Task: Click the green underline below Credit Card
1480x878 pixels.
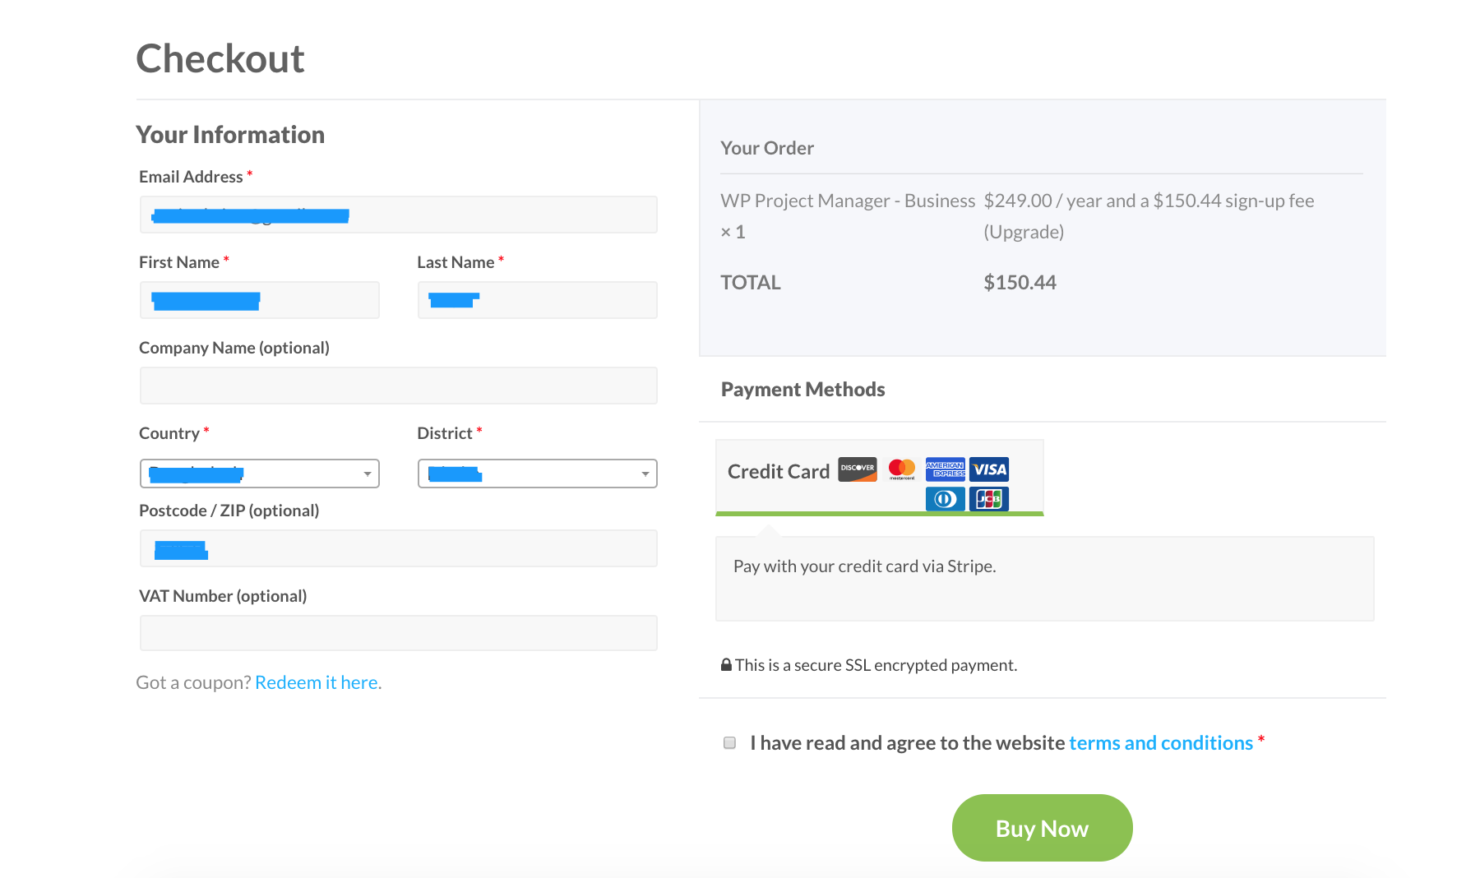Action: [x=880, y=514]
